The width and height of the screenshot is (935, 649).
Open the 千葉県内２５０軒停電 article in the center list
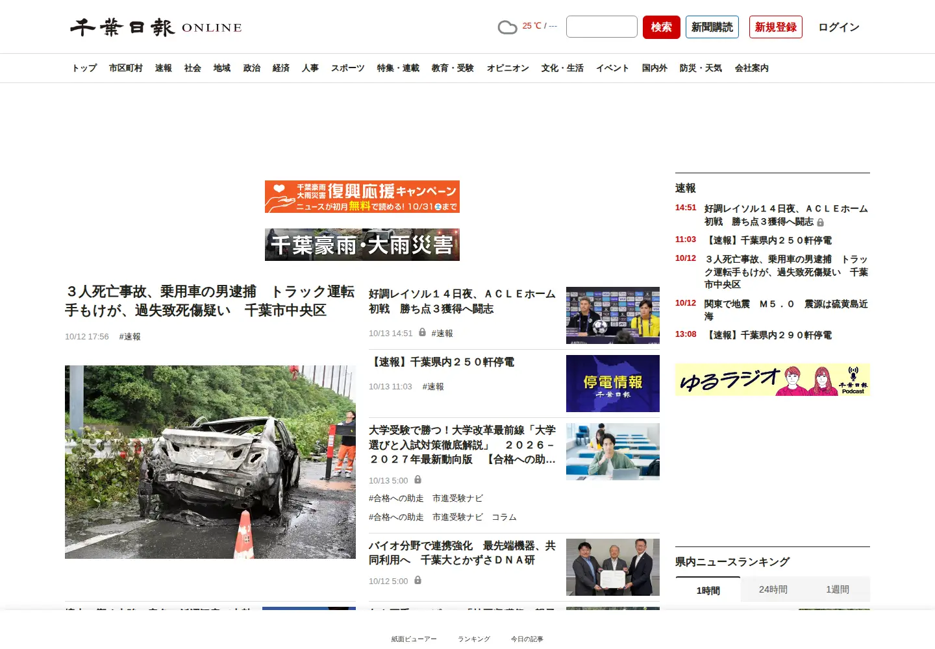point(442,361)
